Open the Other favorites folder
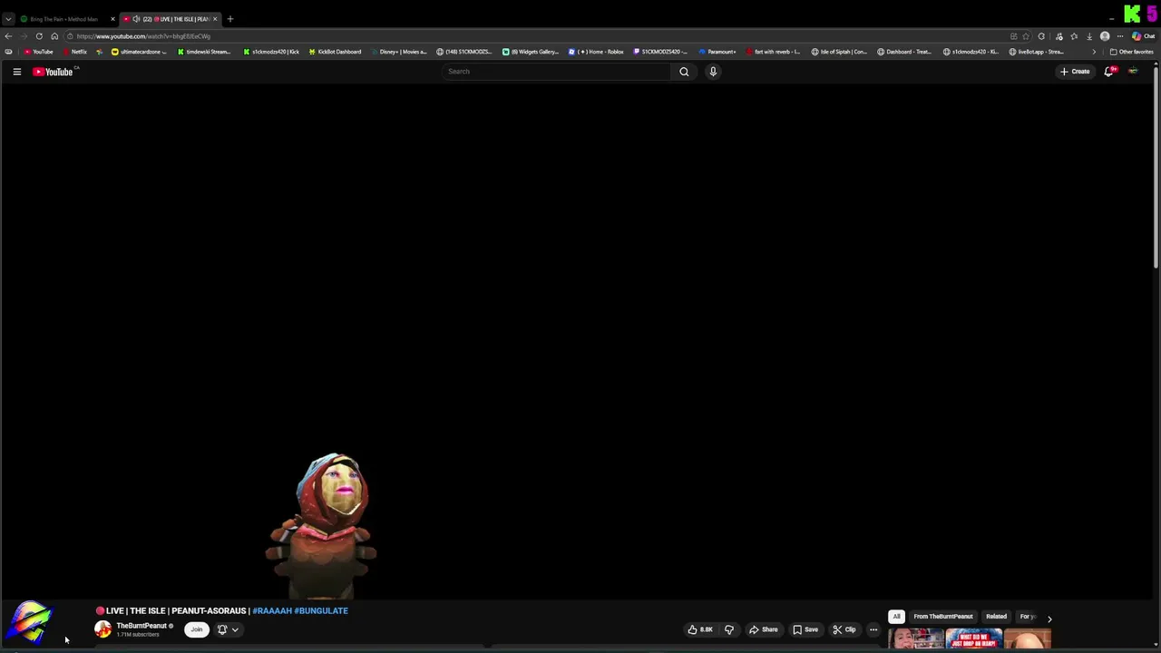The height and width of the screenshot is (653, 1161). coord(1131,52)
